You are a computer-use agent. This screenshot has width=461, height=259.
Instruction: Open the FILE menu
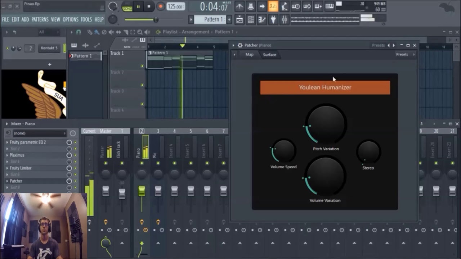pos(5,19)
